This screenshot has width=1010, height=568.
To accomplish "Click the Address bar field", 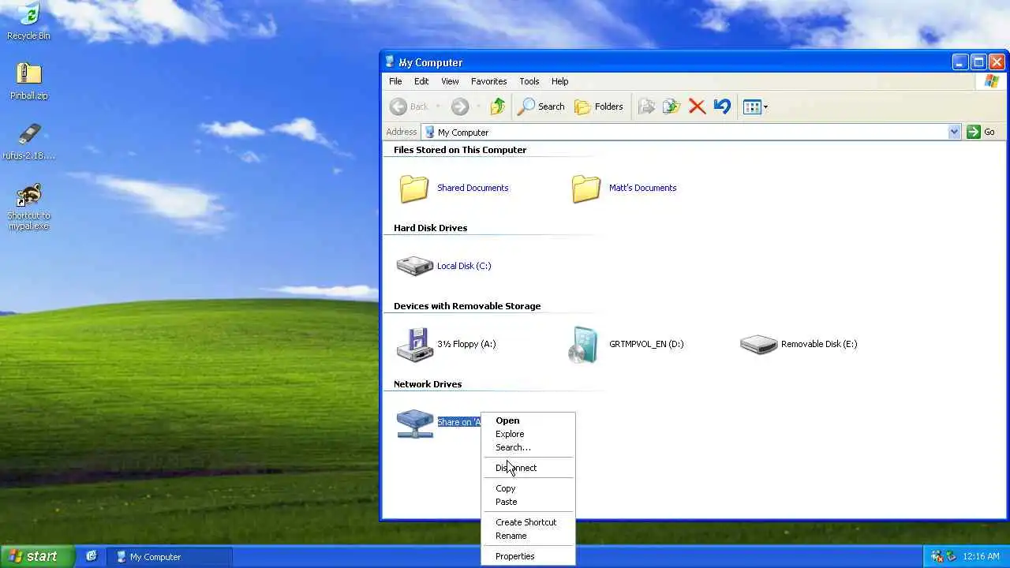I will pos(691,132).
